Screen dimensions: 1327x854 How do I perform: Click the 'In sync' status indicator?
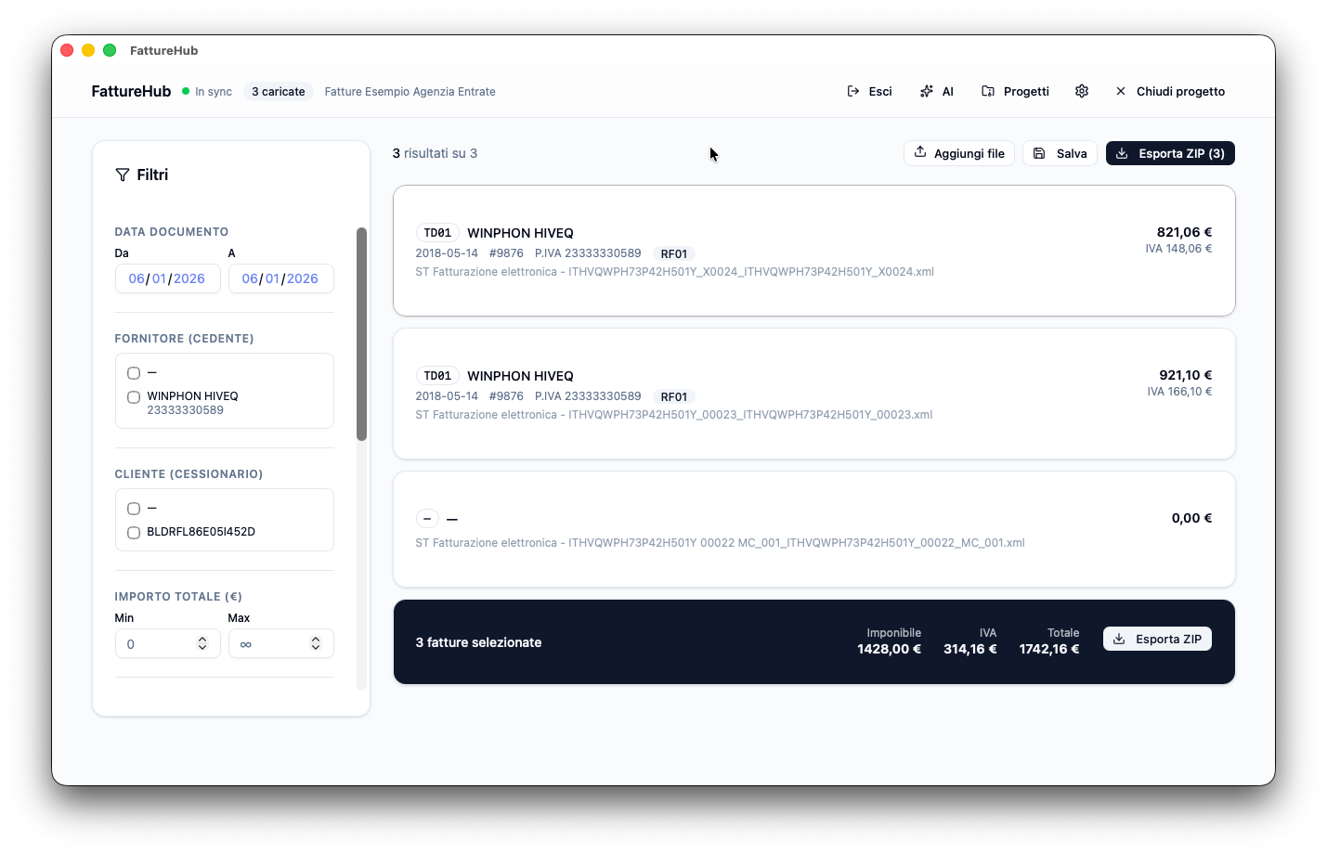(x=207, y=92)
